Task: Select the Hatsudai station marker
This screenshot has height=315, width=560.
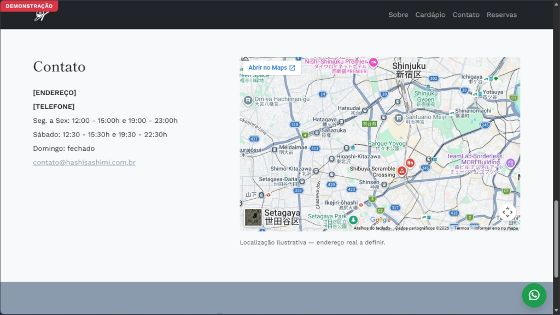Action: pos(365,110)
